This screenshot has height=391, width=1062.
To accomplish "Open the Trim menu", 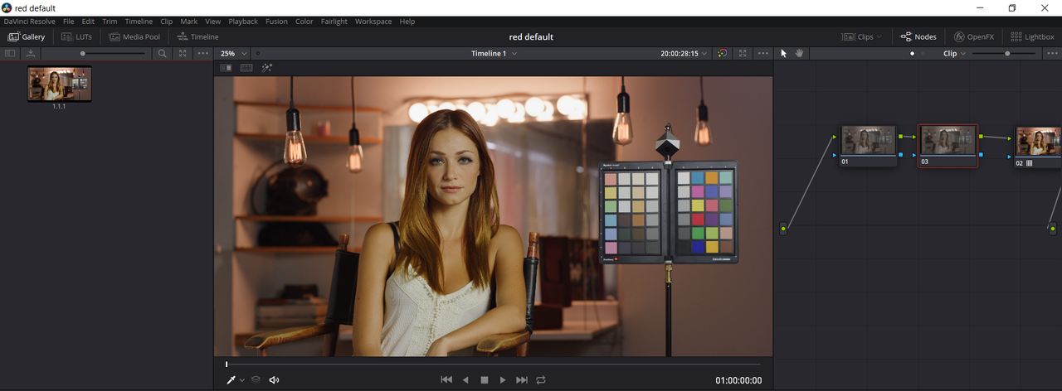I will pyautogui.click(x=110, y=22).
